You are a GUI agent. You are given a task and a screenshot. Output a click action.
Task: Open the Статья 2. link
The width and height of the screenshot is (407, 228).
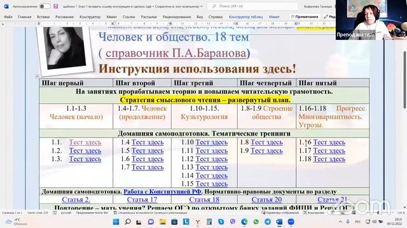[76, 199]
